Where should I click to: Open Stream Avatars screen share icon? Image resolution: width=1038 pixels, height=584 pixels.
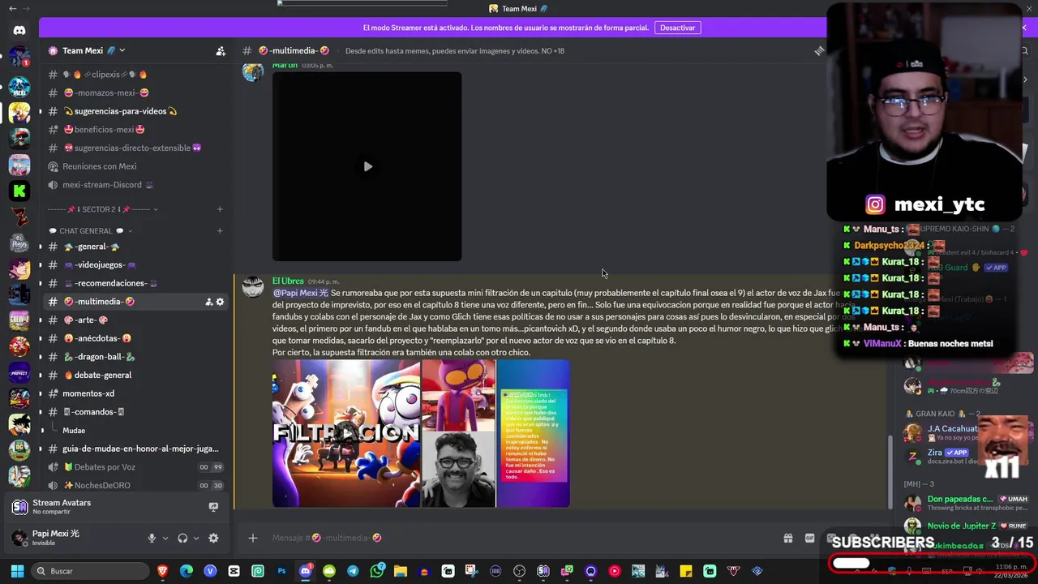click(213, 507)
